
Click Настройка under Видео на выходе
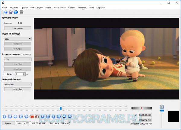tap(18, 44)
